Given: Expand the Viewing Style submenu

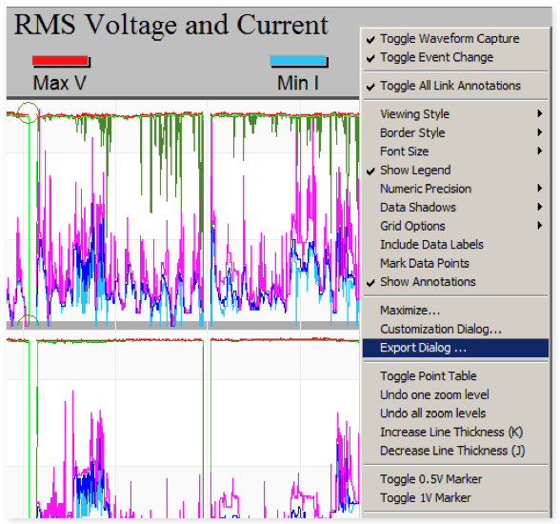Looking at the screenshot, I should pyautogui.click(x=455, y=114).
